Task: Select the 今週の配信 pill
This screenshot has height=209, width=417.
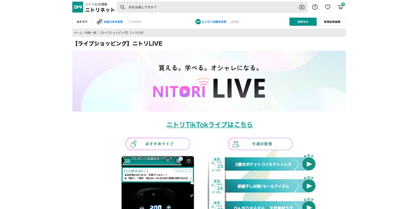Action: point(260,144)
